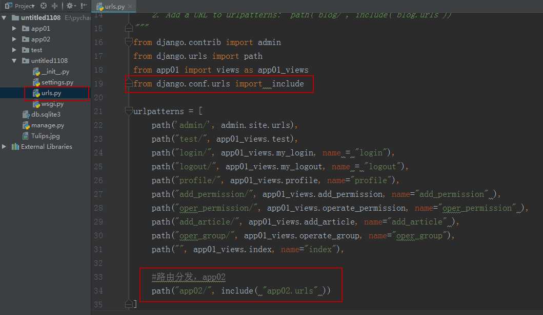The width and height of the screenshot is (543, 315).
Task: Click the inner untitled1108 folder icon
Action: pyautogui.click(x=26, y=60)
